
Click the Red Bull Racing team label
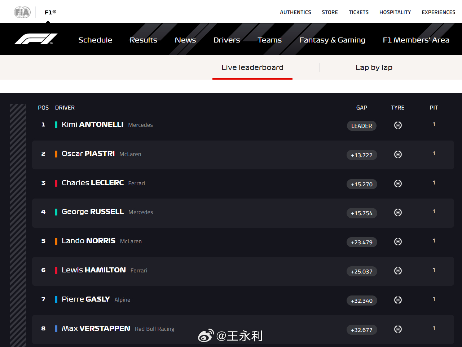[x=155, y=329]
